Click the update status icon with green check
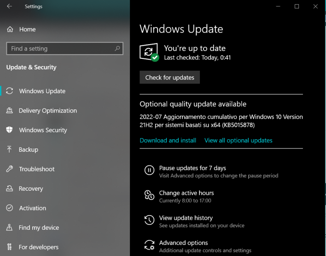The width and height of the screenshot is (326, 256). coord(149,52)
